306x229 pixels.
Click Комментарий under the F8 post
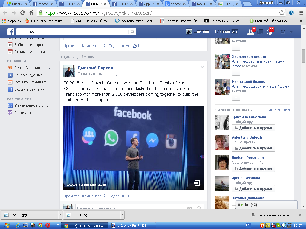click(94, 196)
